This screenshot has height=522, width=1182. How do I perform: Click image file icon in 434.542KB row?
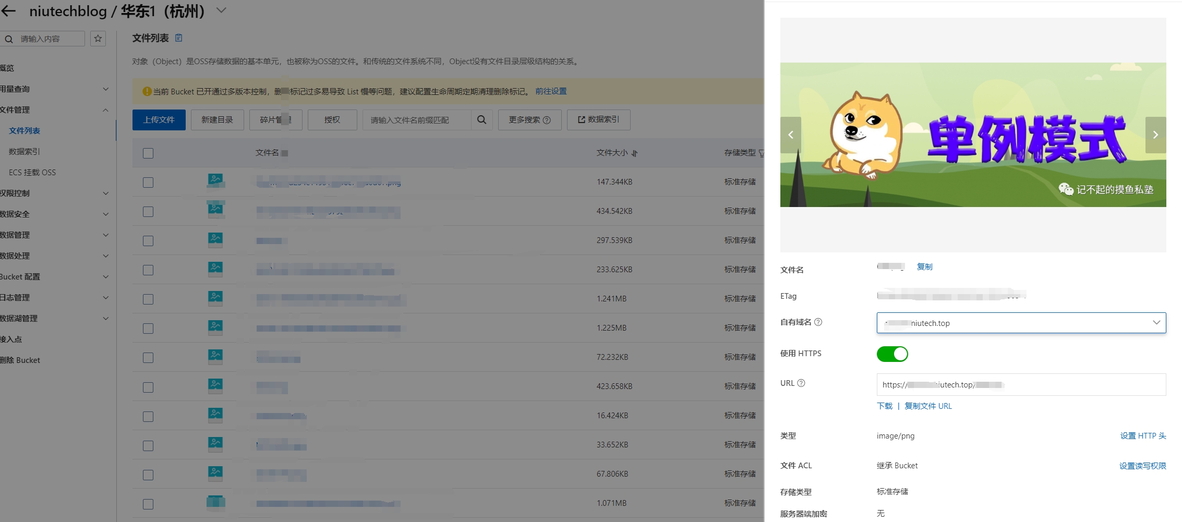pyautogui.click(x=215, y=210)
